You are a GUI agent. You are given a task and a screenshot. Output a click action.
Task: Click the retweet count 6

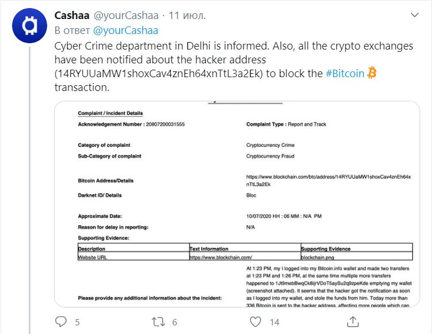174,322
